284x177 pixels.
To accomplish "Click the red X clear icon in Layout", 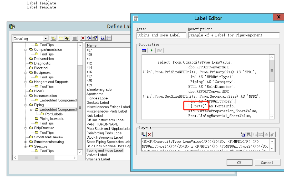I will (x=149, y=134).
